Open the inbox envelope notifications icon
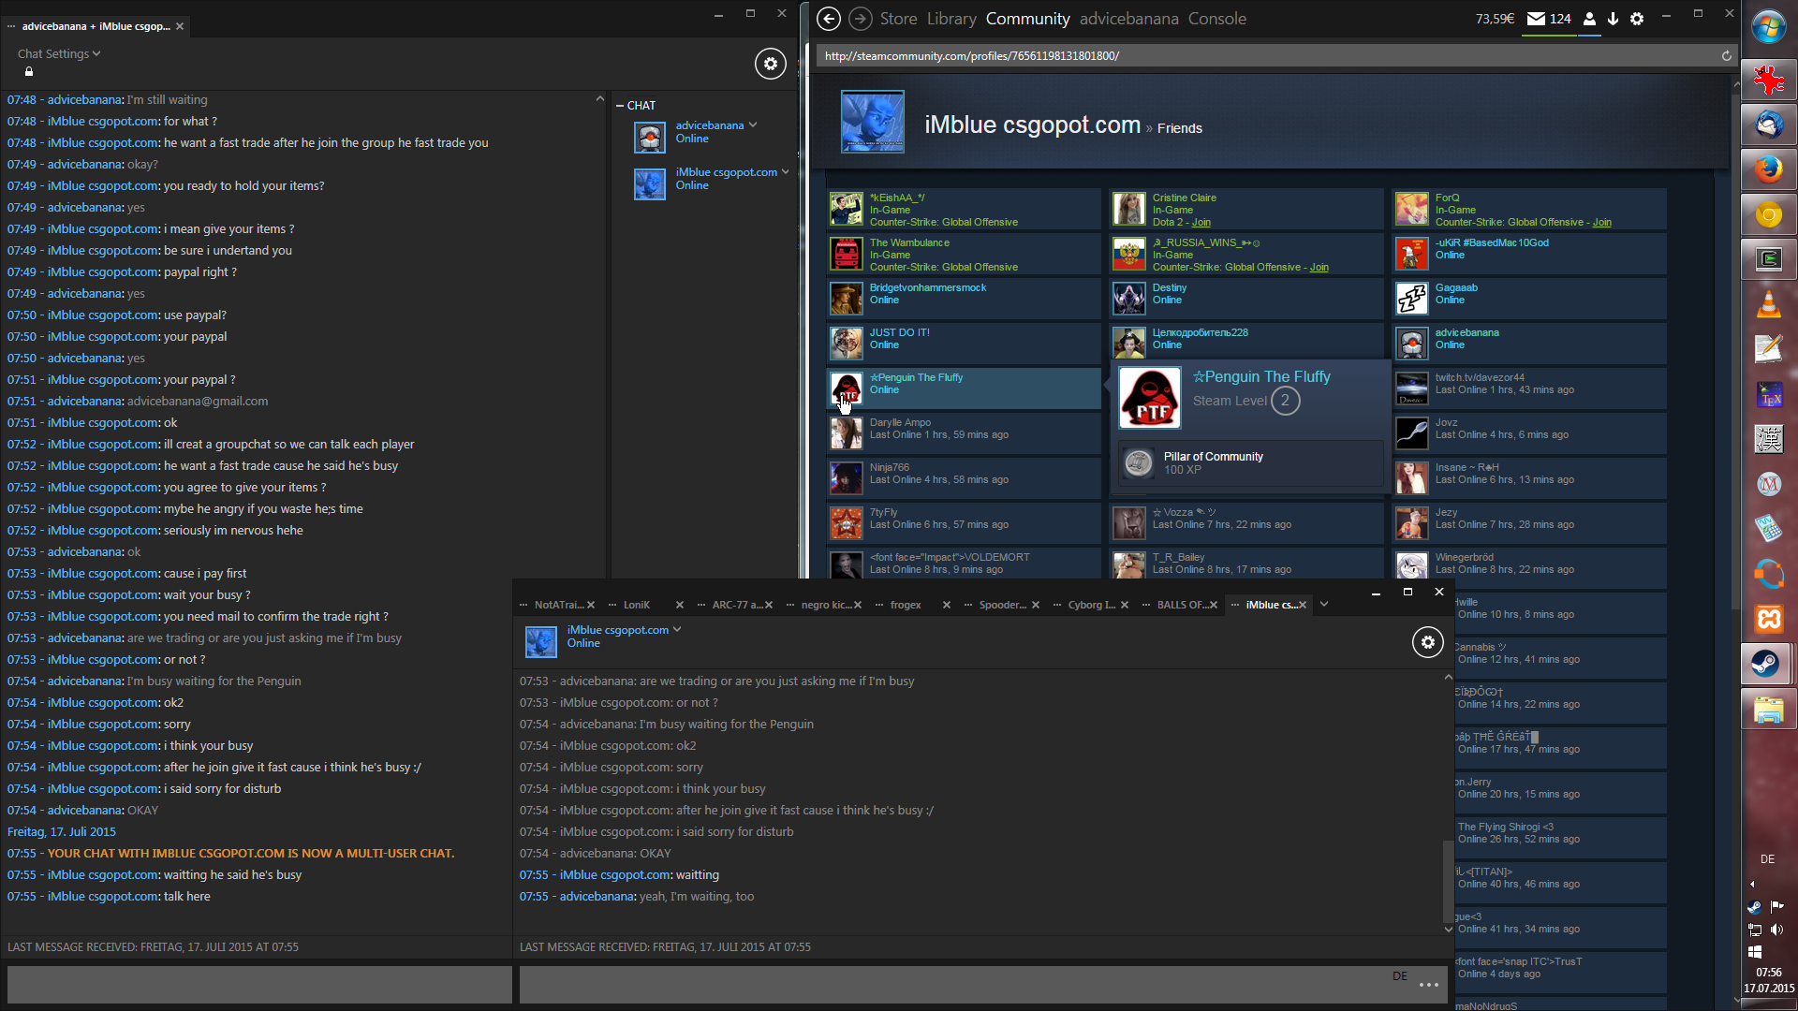The image size is (1798, 1011). [1536, 19]
